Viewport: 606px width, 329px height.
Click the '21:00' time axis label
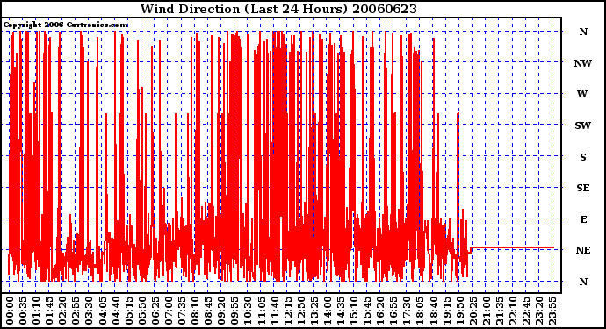pyautogui.click(x=487, y=311)
